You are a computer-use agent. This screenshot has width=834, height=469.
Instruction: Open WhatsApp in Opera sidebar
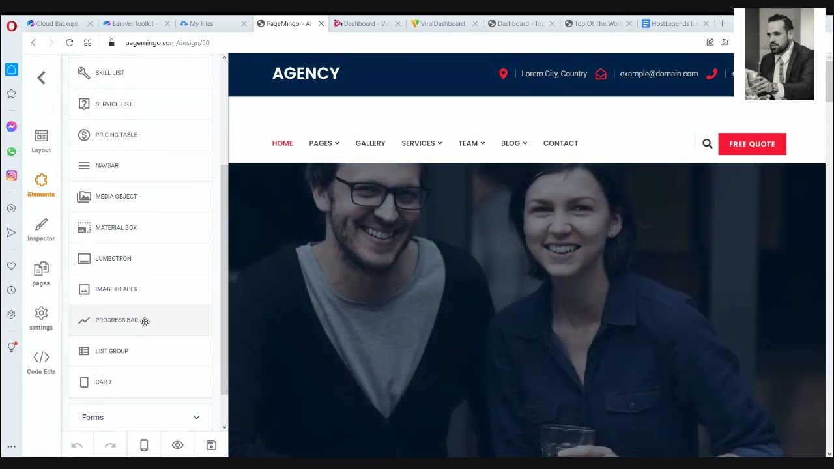11,151
